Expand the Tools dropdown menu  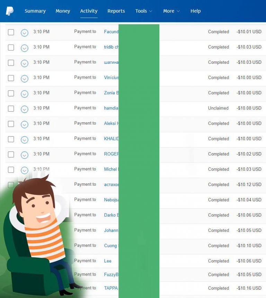point(143,11)
